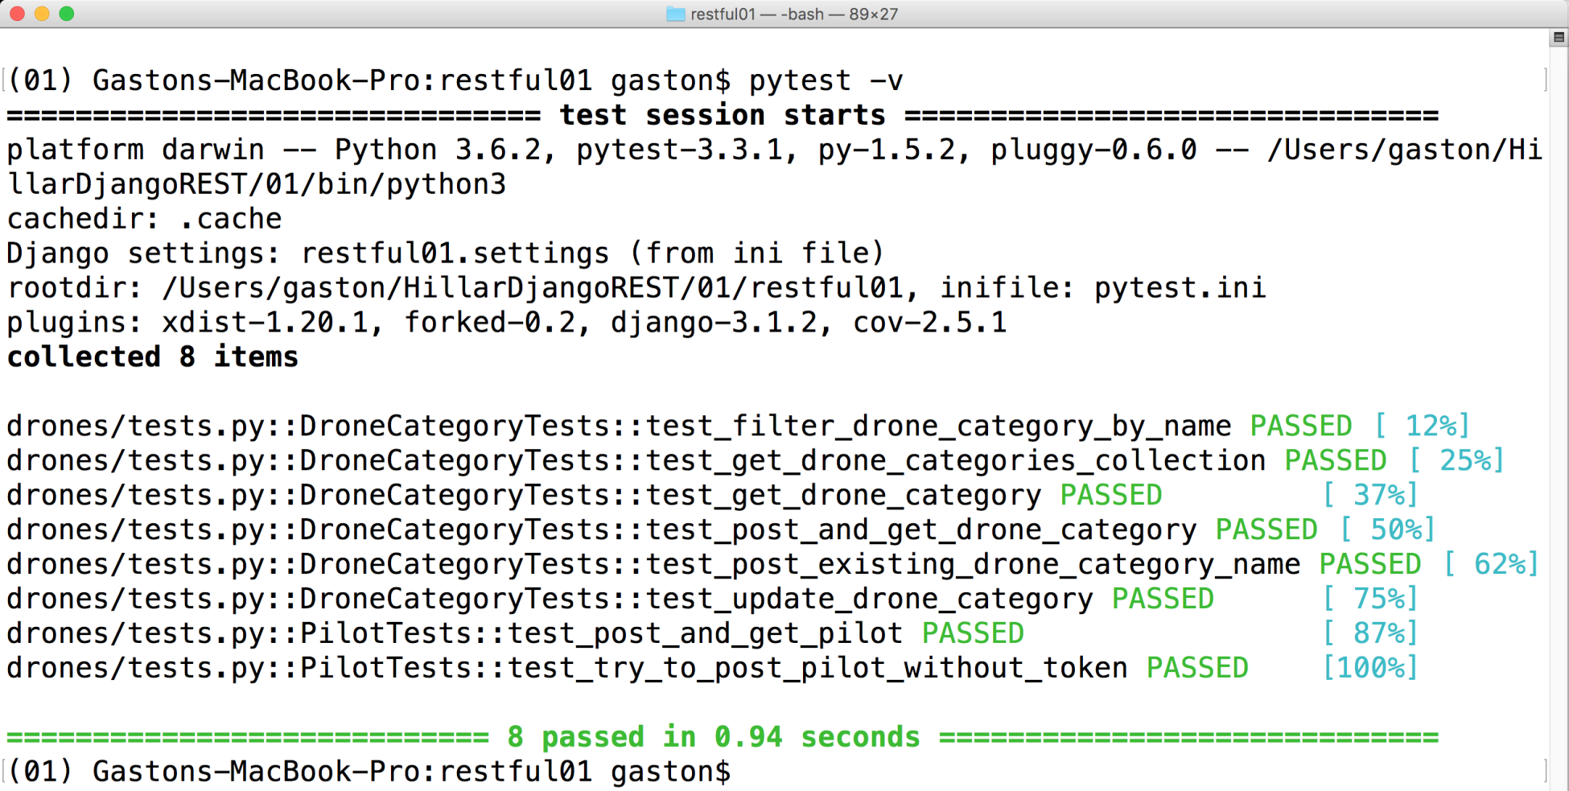
Task: Click the '[100%]' progress indicator
Action: point(1370,668)
